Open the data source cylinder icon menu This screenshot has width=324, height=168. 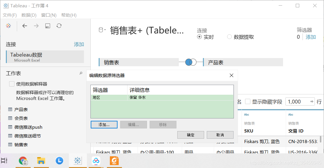coord(102,30)
